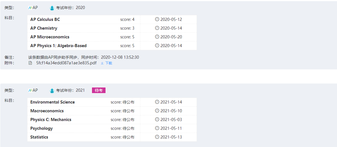Open attachment 5fcf14a34edd087a1ae3e835.pdf
Viewport: 337px width, 147px height.
tap(66, 63)
